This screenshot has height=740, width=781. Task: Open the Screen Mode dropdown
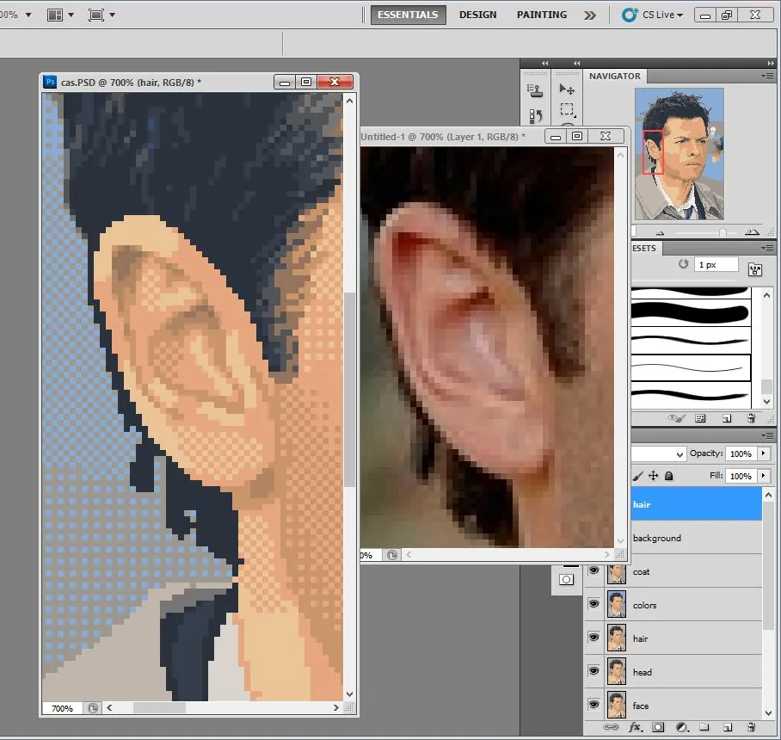pyautogui.click(x=101, y=15)
